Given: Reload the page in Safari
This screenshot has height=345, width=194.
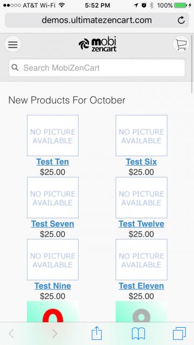Looking at the screenshot, I should click(181, 20).
